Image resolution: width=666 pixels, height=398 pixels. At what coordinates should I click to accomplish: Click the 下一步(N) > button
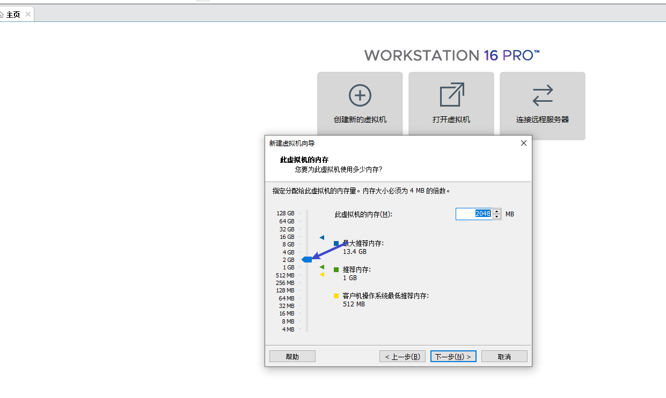453,356
